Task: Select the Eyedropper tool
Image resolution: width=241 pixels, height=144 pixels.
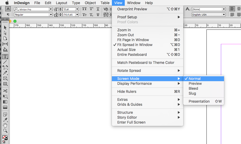Action: coord(5,120)
